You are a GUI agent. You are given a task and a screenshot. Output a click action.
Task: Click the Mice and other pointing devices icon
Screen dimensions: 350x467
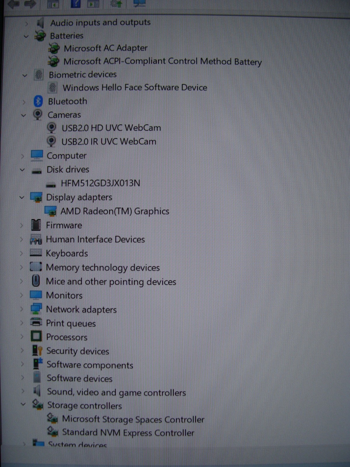(36, 281)
